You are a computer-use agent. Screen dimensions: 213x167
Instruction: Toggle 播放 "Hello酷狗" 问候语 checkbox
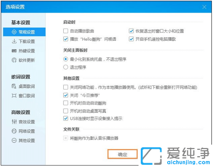(66, 39)
